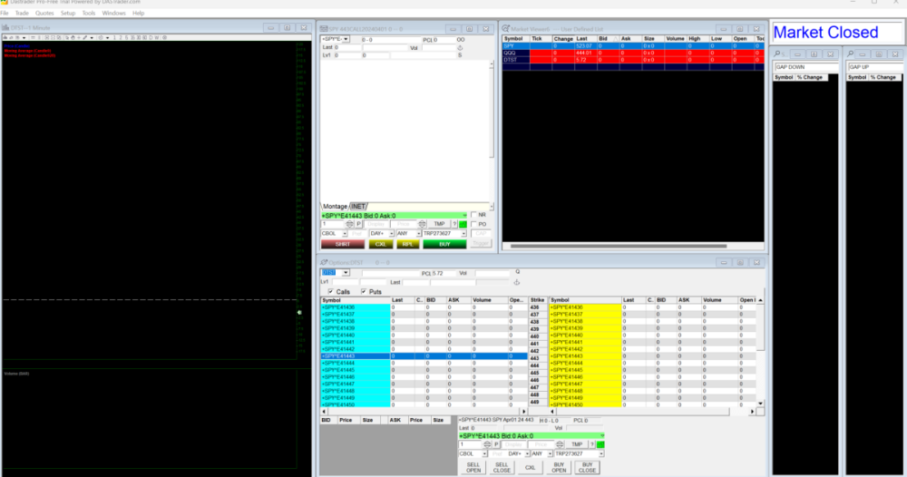
Task: Open the DTST symbol dropdown in Options window
Action: coord(346,272)
